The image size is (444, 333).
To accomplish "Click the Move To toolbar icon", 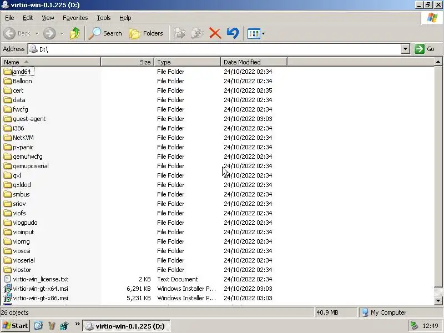I will 179,33.
